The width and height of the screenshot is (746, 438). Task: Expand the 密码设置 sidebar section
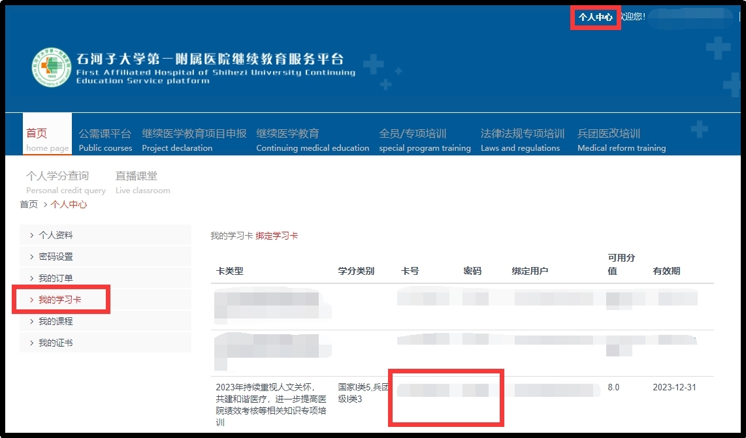pos(57,258)
